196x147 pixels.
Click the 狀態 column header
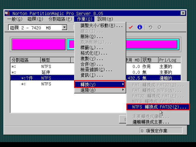coord(150,60)
